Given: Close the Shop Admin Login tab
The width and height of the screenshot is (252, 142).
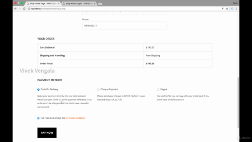Looking at the screenshot, I should [94, 4].
